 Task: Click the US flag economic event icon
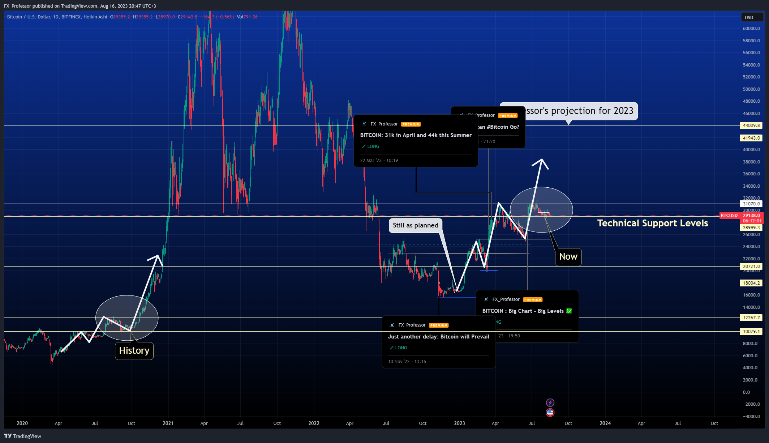(550, 412)
